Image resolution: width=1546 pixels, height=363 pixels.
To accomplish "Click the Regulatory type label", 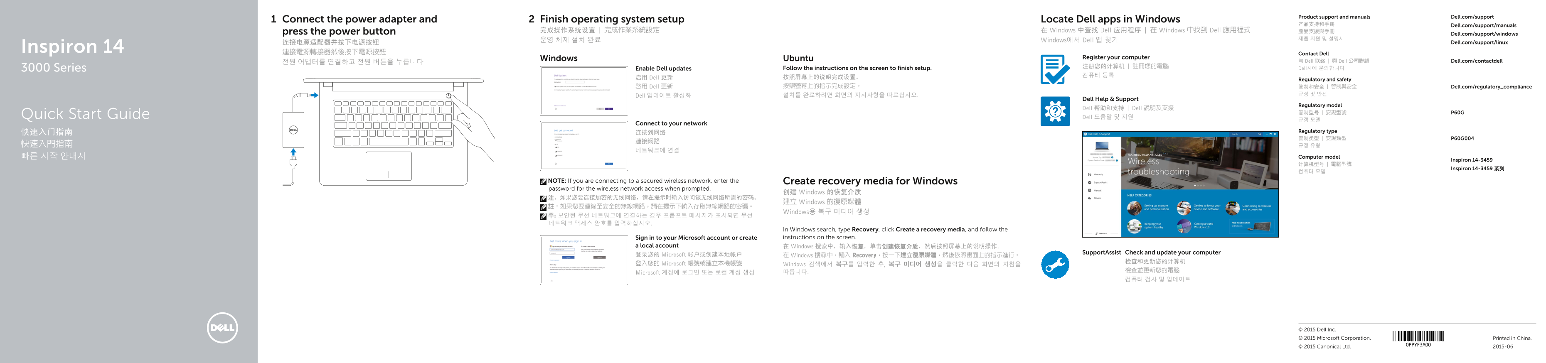I will (x=1317, y=131).
